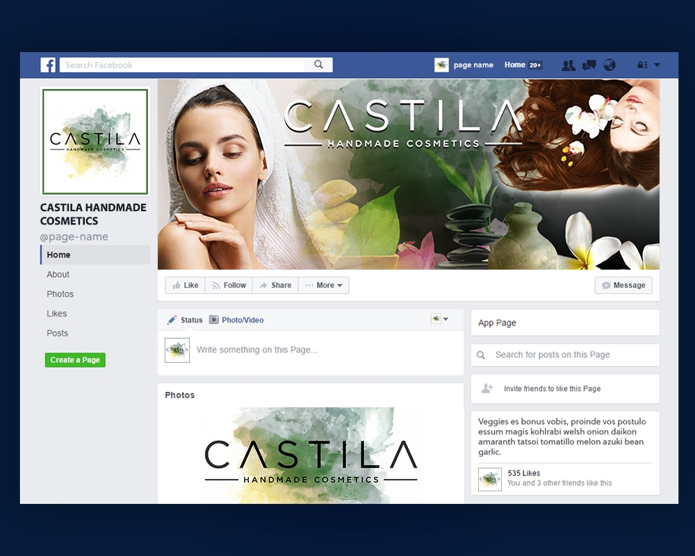Open the friend requests icon
Viewport: 695px width, 556px height.
(x=569, y=64)
